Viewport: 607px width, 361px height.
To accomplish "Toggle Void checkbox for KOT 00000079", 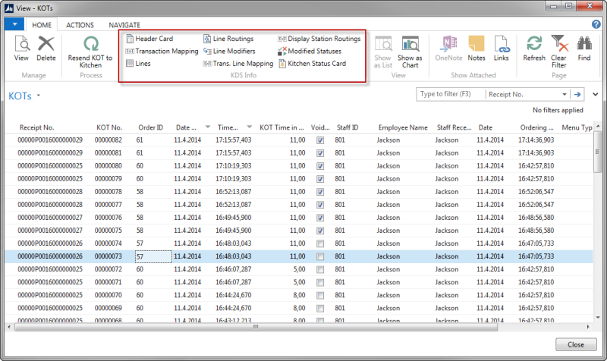I will (320, 179).
